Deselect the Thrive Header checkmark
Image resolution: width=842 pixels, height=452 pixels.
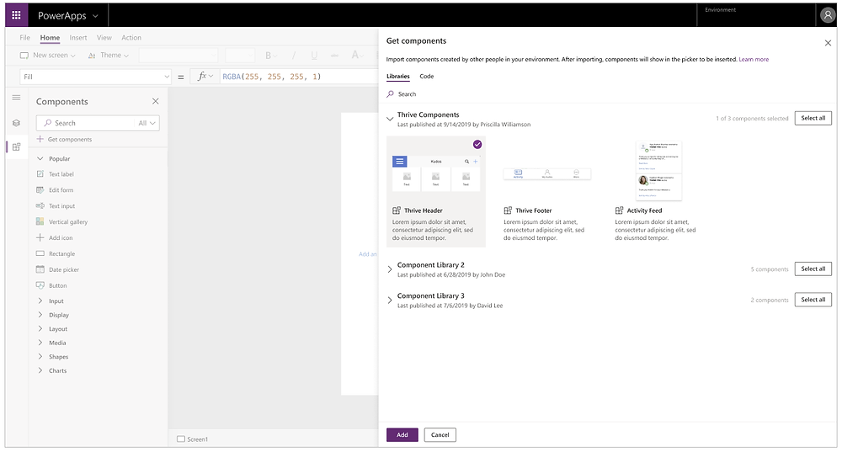coord(477,145)
